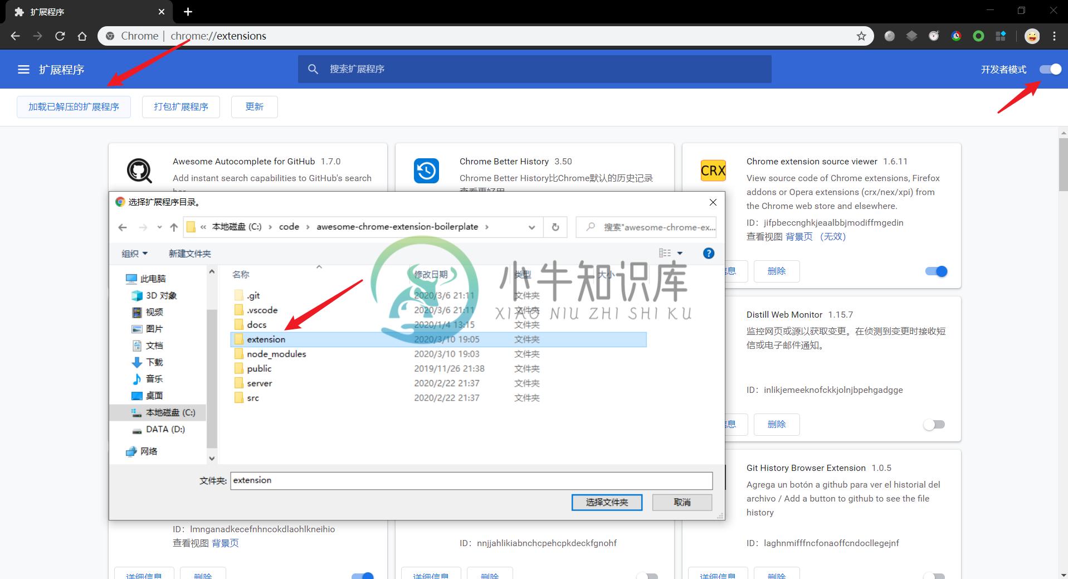Click 删除 for Chrome extension source viewer

coord(777,271)
